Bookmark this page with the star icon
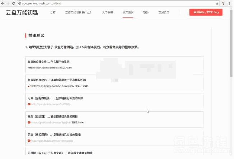Image resolution: width=234 pixels, height=159 pixels. click(x=217, y=3)
